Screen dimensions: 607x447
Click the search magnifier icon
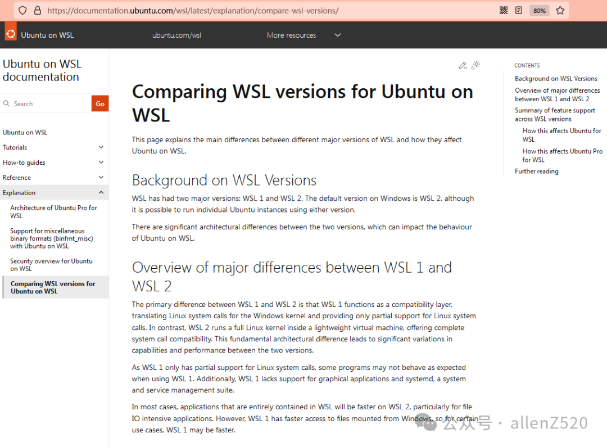click(x=7, y=103)
